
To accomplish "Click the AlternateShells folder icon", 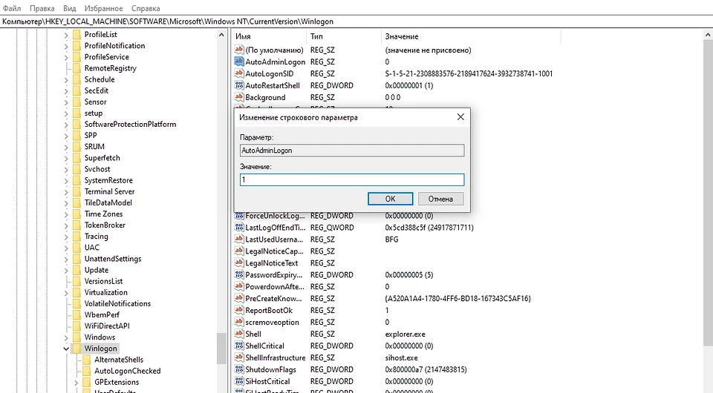I will tap(85, 360).
